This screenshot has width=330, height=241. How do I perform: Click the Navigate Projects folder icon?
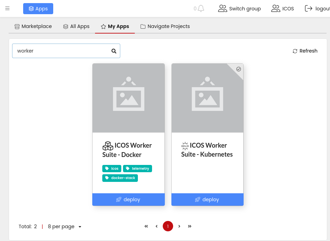pos(143,27)
